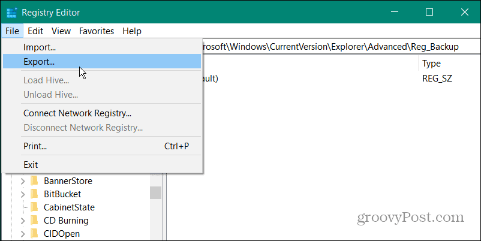The height and width of the screenshot is (241, 481).
Task: Open the Edit menu
Action: pyautogui.click(x=35, y=31)
